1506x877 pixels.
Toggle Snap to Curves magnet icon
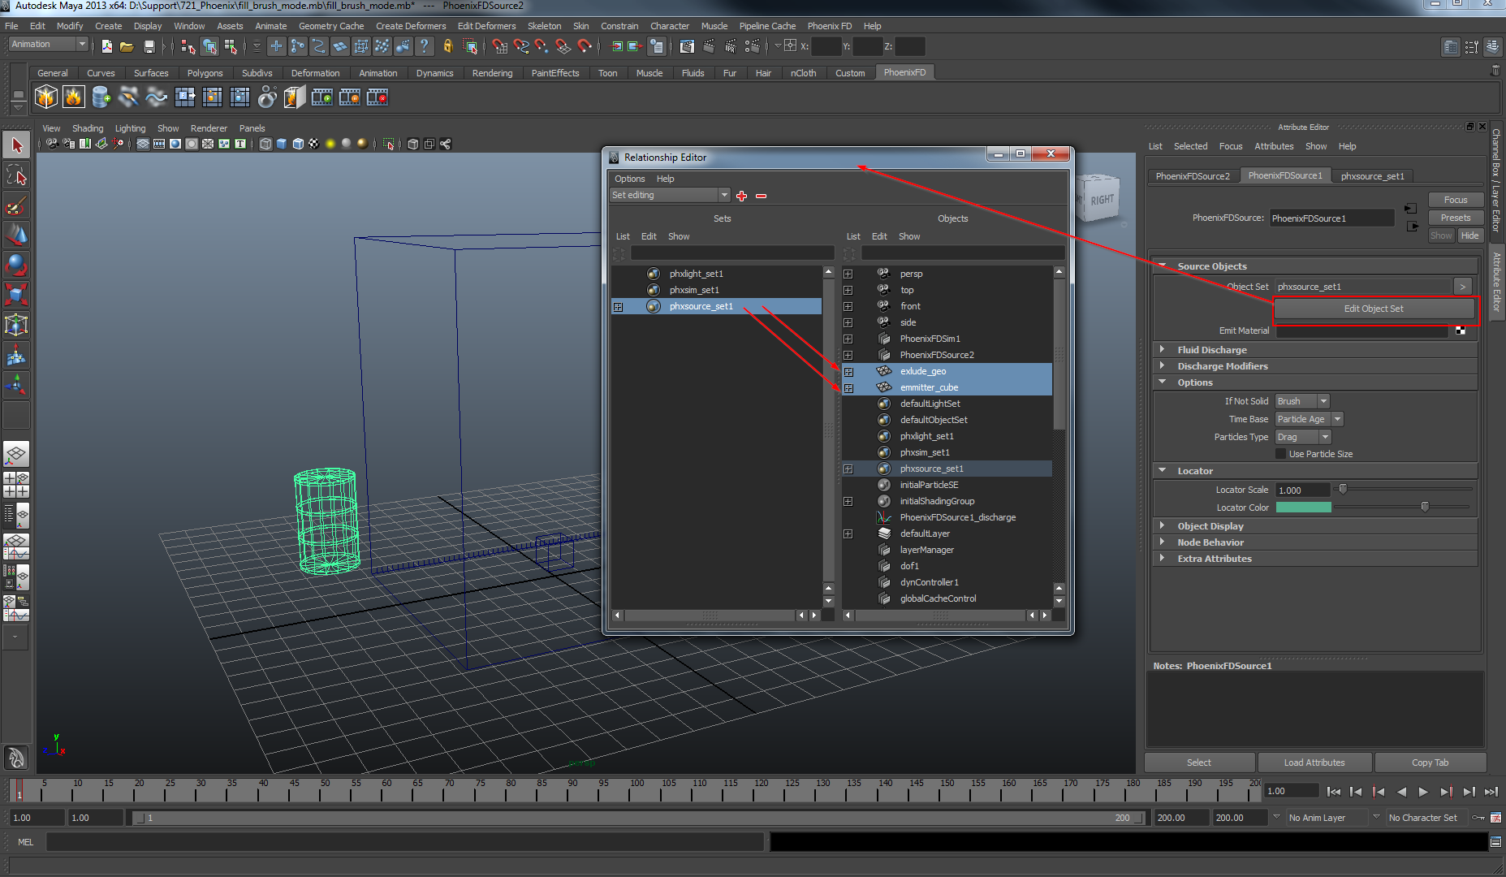coord(520,46)
